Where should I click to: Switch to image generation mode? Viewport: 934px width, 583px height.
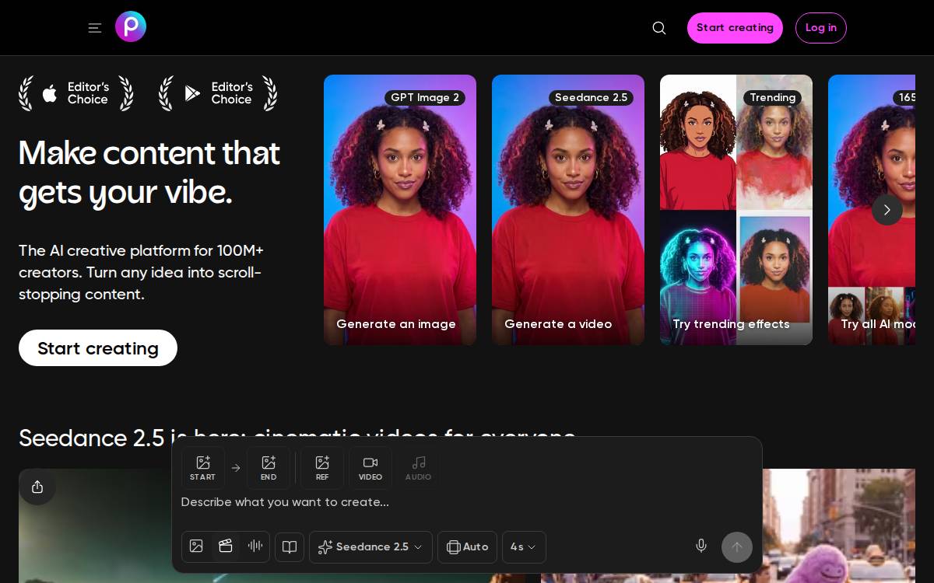tap(196, 546)
